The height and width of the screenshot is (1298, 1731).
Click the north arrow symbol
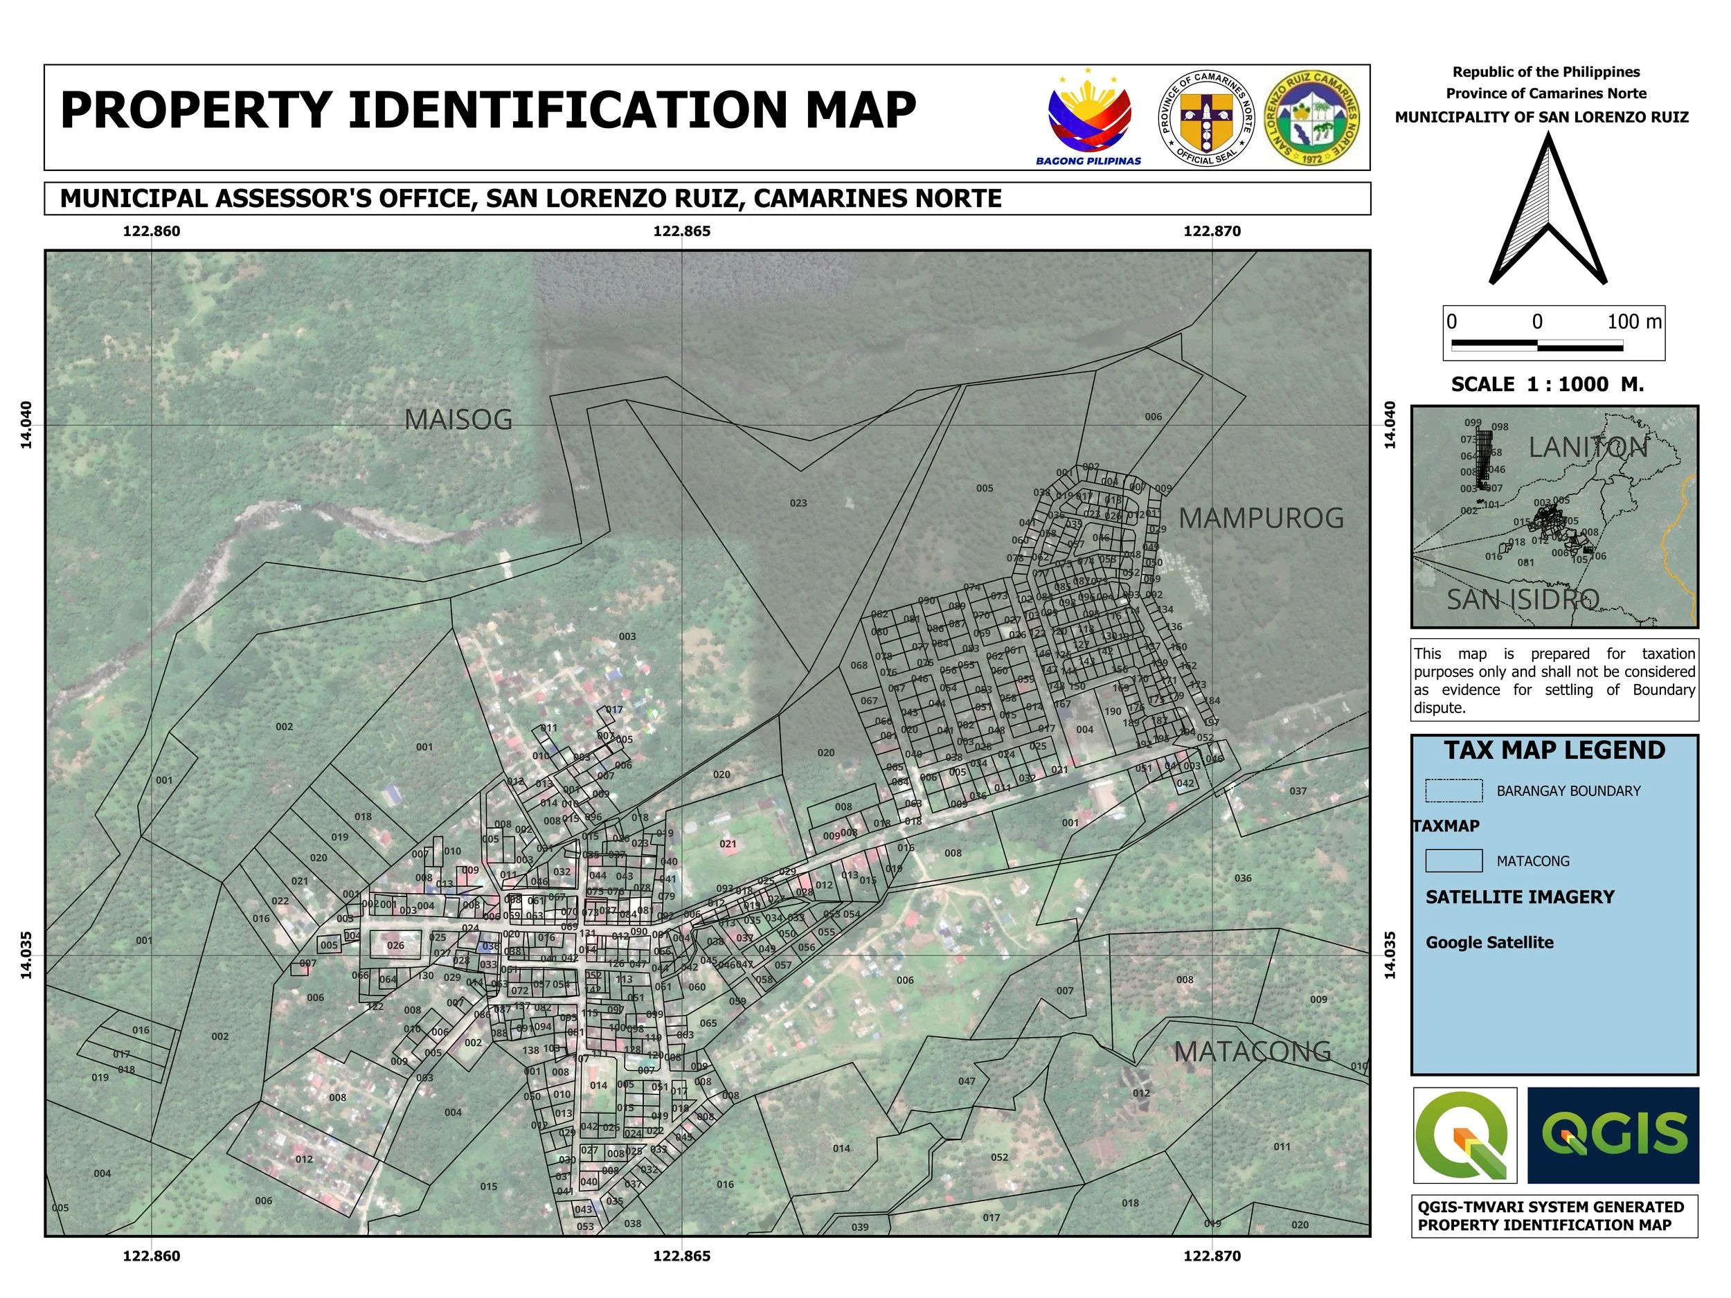(1547, 210)
